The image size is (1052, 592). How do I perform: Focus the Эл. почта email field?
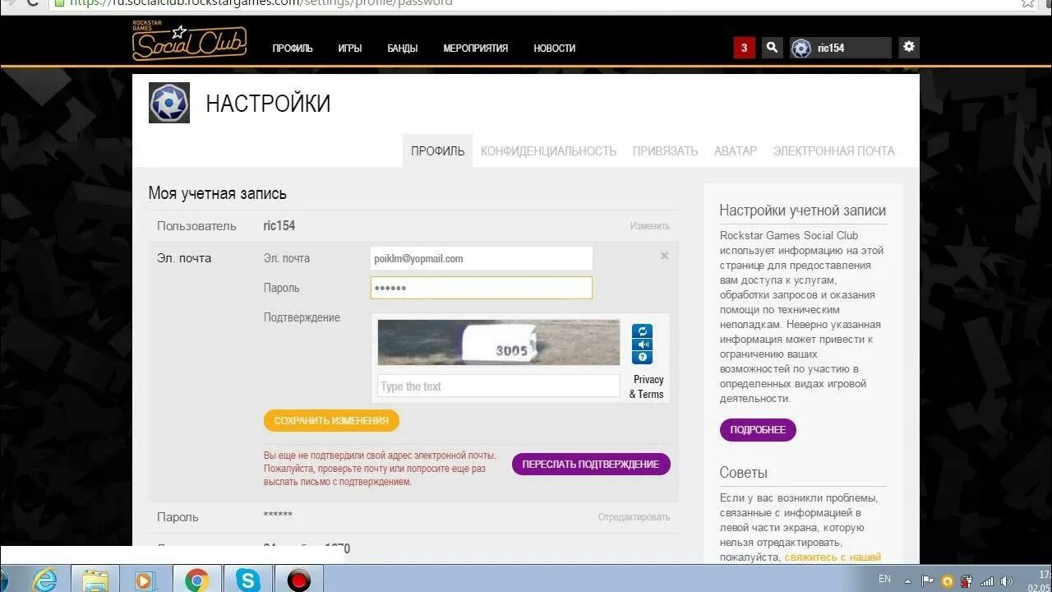482,258
